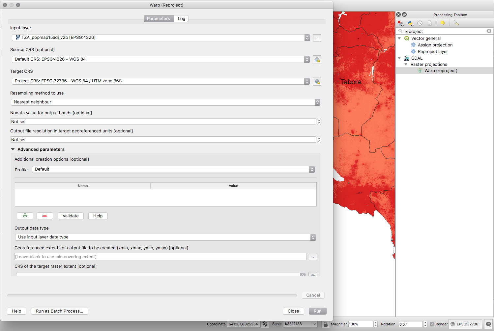Viewport: 494px width, 331px height.
Task: Open the processing History clock icon
Action: [x=420, y=23]
